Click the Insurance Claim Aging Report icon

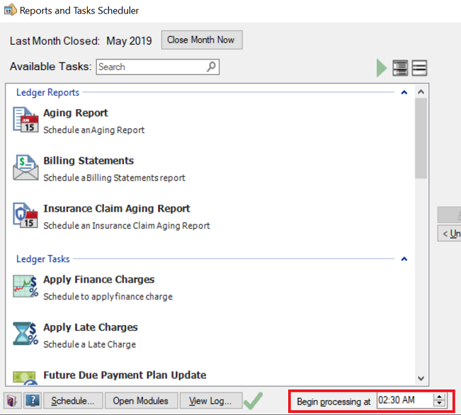coord(25,215)
